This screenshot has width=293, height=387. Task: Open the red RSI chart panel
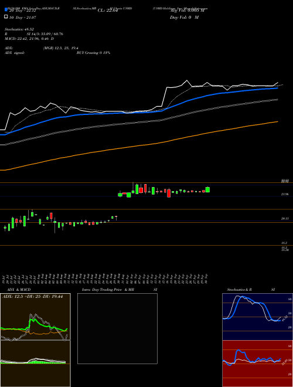(257, 364)
